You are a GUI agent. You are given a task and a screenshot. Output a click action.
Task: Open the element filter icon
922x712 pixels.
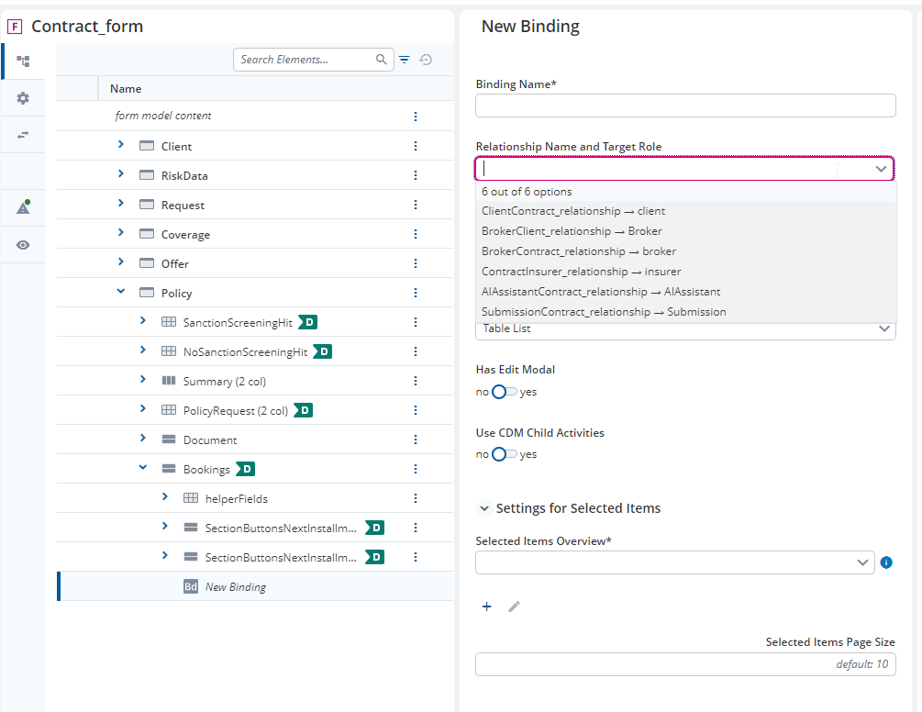tap(405, 60)
